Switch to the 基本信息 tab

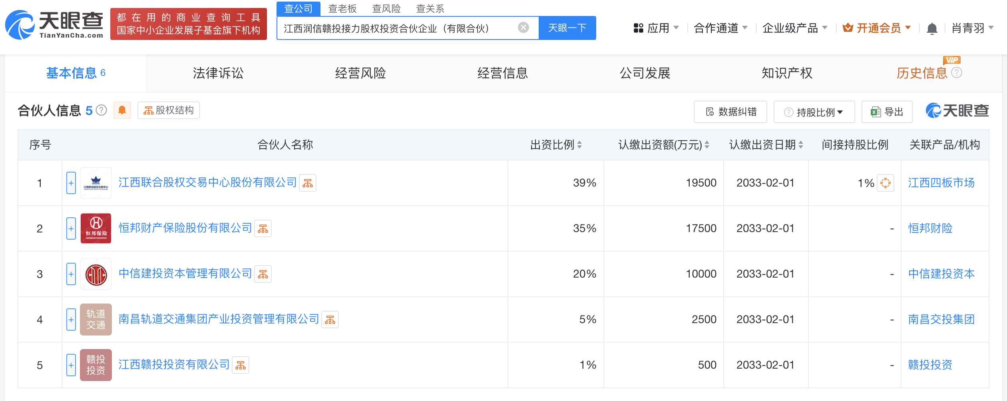click(x=76, y=73)
